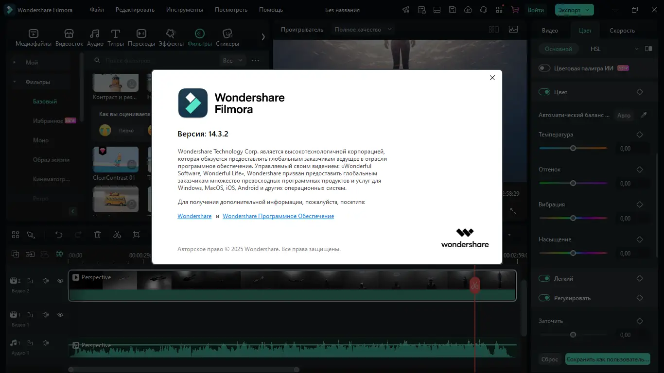Open the Эффекты effects library
The image size is (664, 373).
(171, 37)
